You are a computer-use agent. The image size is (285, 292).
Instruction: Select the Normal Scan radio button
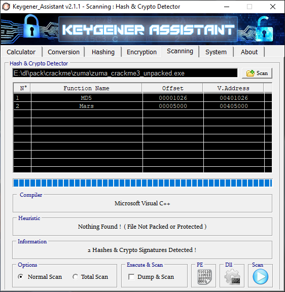click(21, 277)
